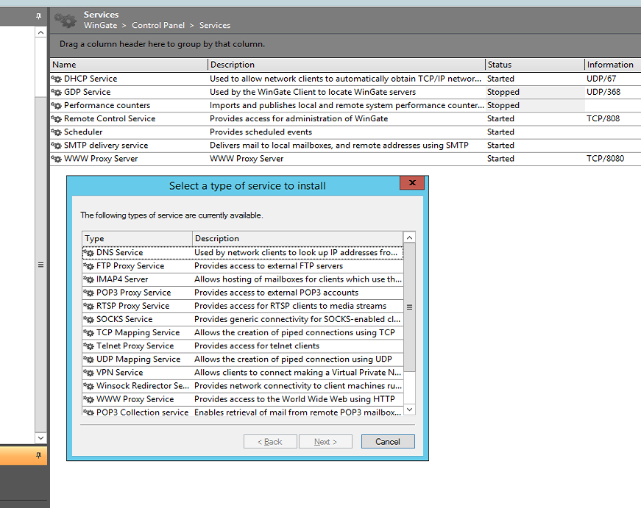
Task: Click the gear icon beside WWW Proxy Service
Action: (x=89, y=399)
